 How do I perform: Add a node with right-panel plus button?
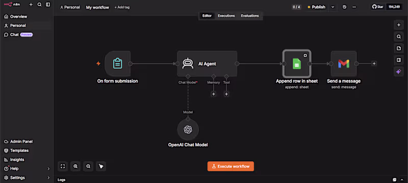(x=398, y=25)
